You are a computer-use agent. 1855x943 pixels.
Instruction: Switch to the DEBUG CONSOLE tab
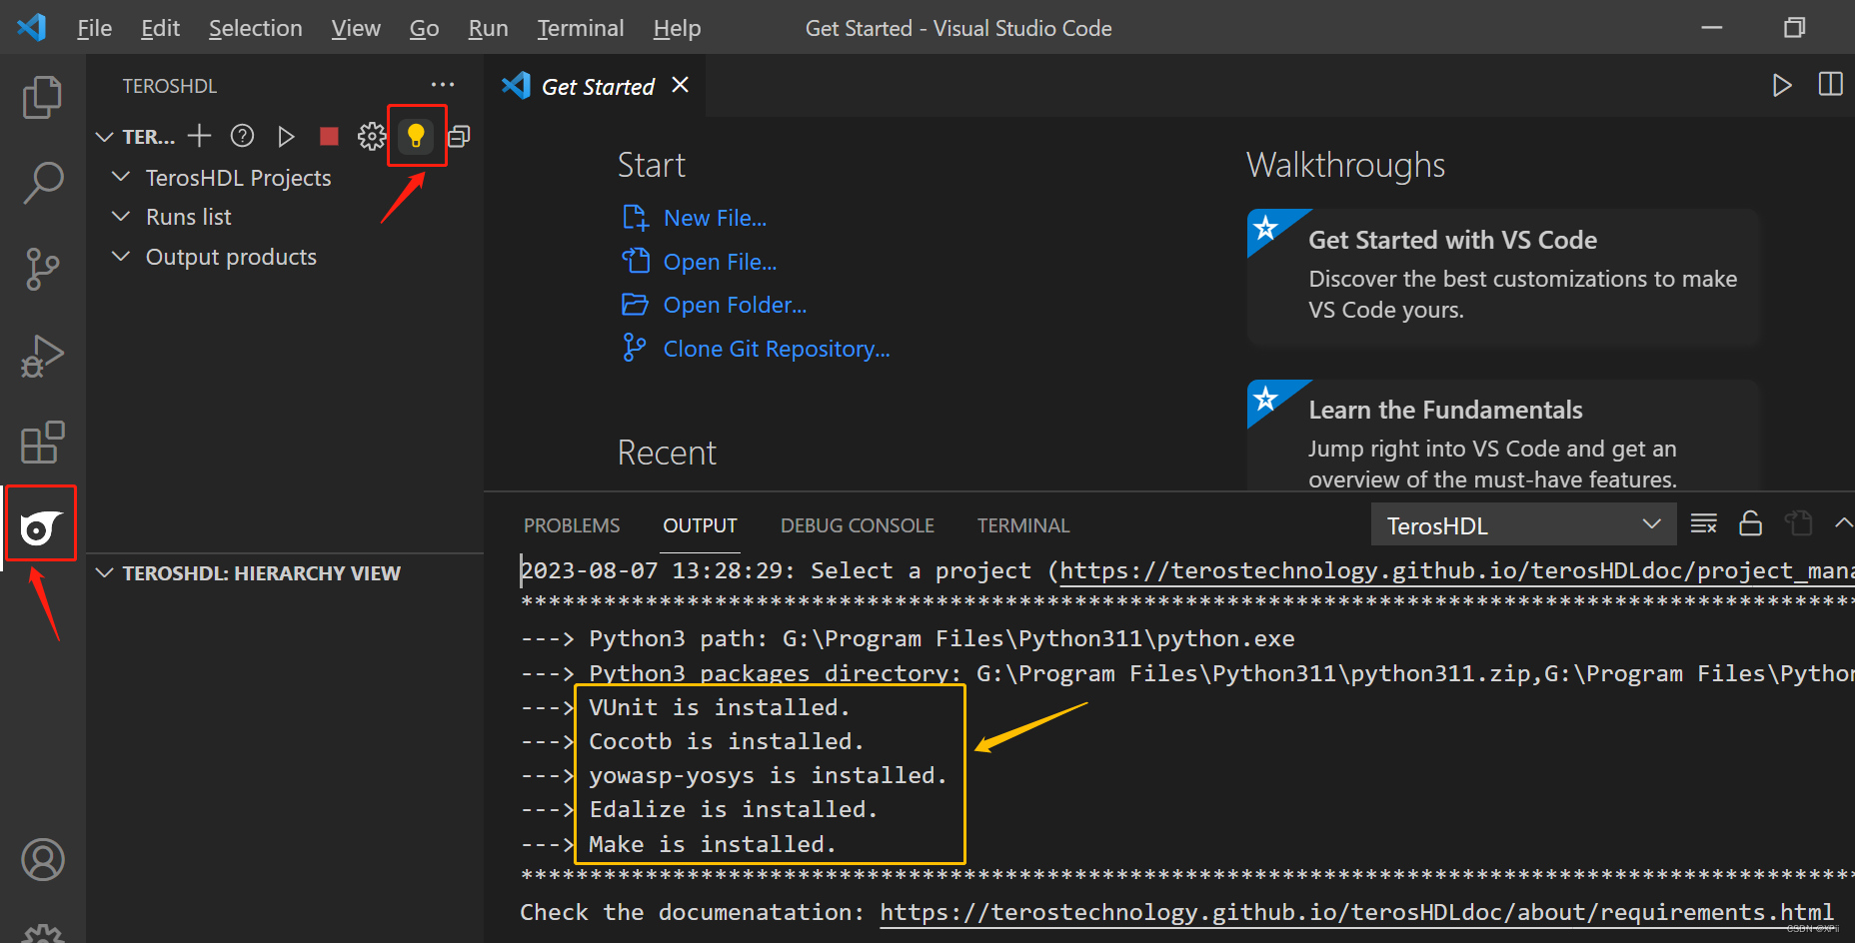(857, 525)
